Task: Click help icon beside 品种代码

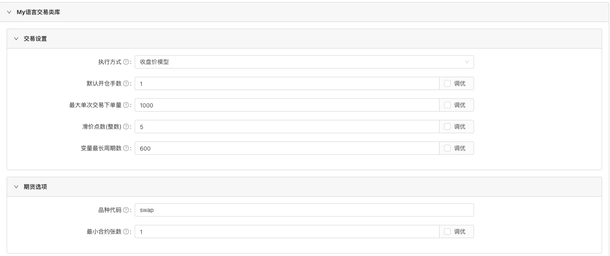Action: (126, 210)
